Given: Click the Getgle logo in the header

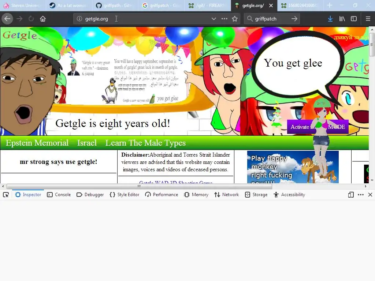Looking at the screenshot, I should pos(20,35).
